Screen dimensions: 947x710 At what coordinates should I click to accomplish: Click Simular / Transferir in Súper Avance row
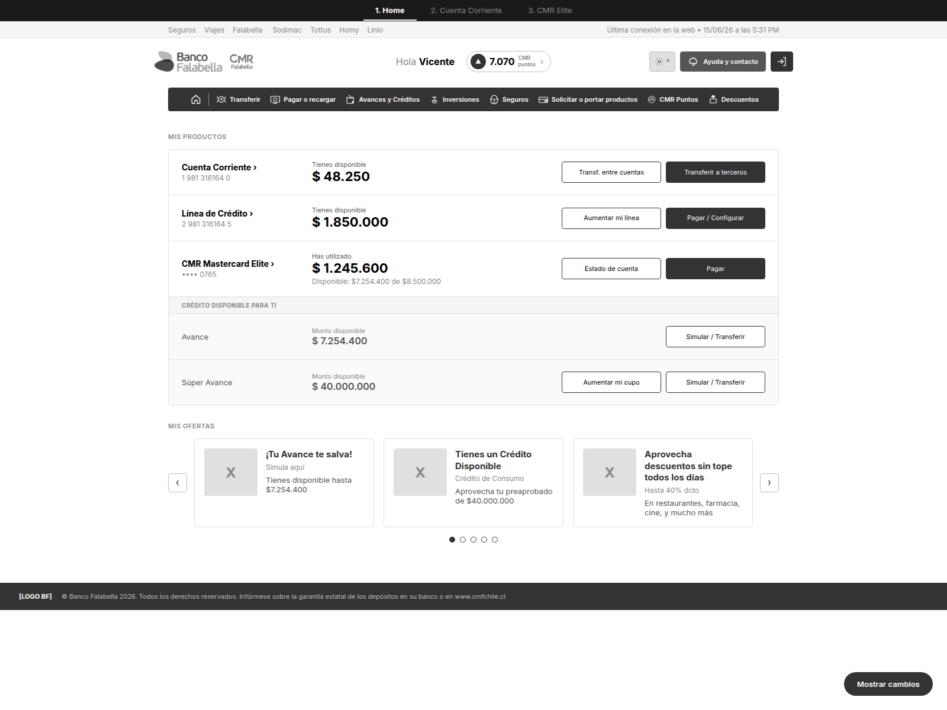click(716, 382)
